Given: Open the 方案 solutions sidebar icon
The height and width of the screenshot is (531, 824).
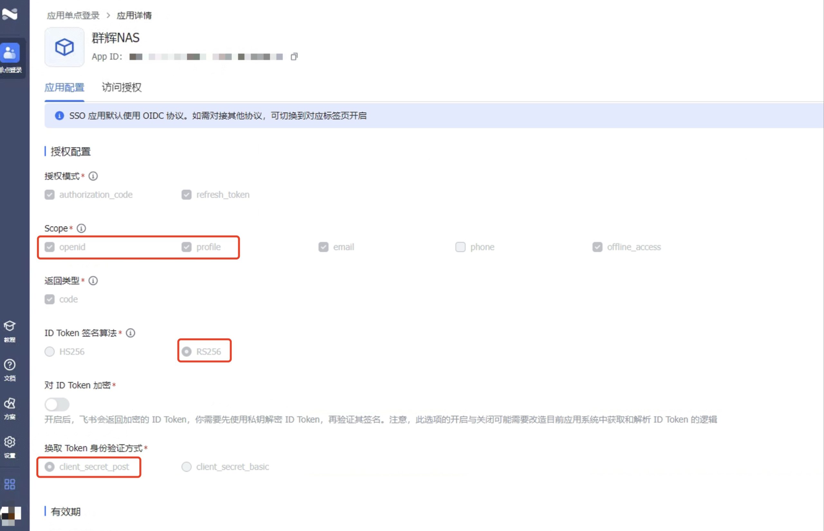Looking at the screenshot, I should click(10, 409).
